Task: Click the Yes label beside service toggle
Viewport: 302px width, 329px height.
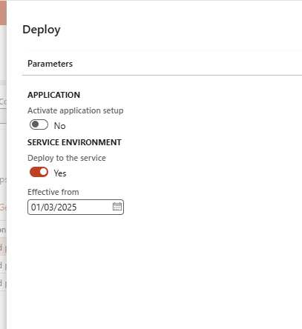Action: [60, 173]
